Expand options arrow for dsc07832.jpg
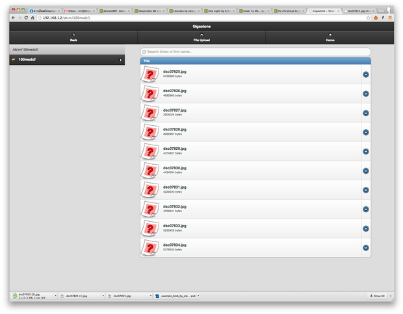Image resolution: width=403 pixels, height=314 pixels. tap(366, 209)
